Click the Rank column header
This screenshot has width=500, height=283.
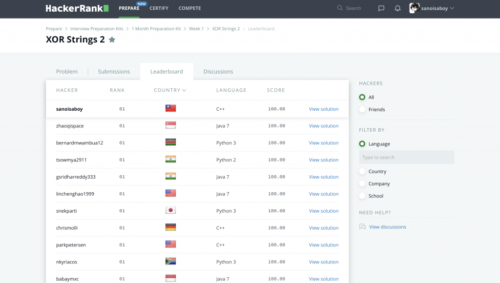pyautogui.click(x=117, y=90)
